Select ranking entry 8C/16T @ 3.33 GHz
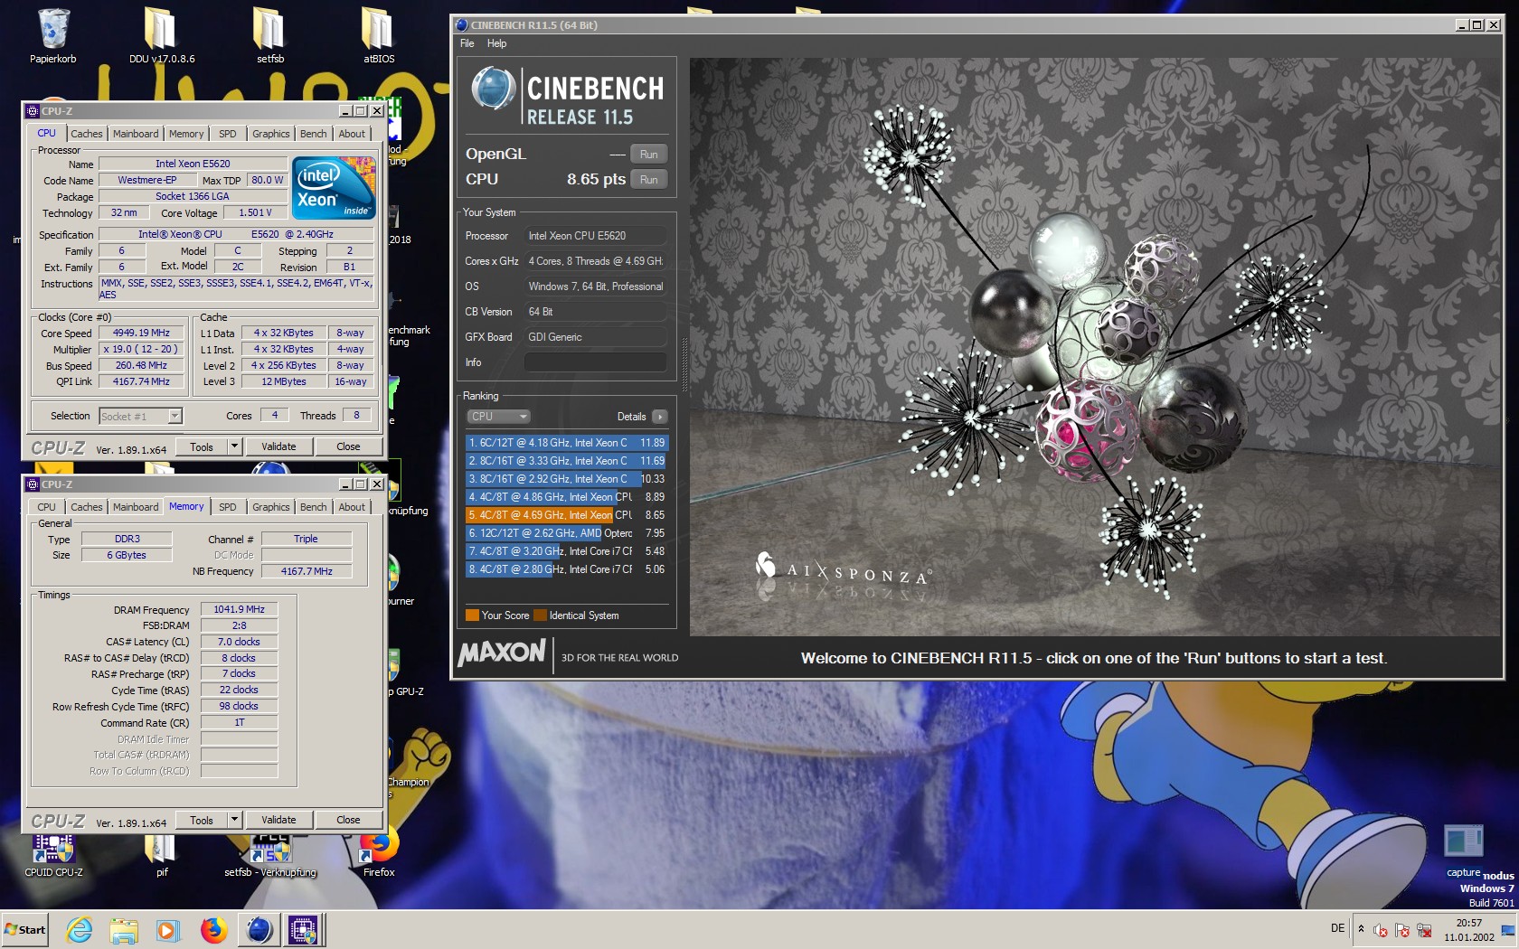The image size is (1519, 949). click(566, 461)
